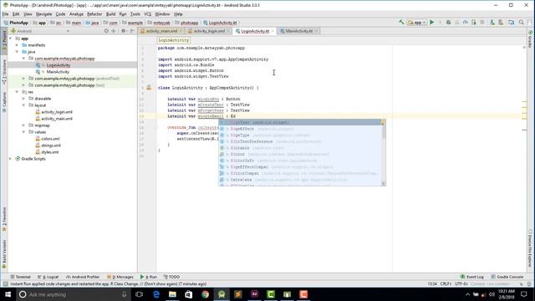
Task: Open the Run tool window
Action: 149,277
